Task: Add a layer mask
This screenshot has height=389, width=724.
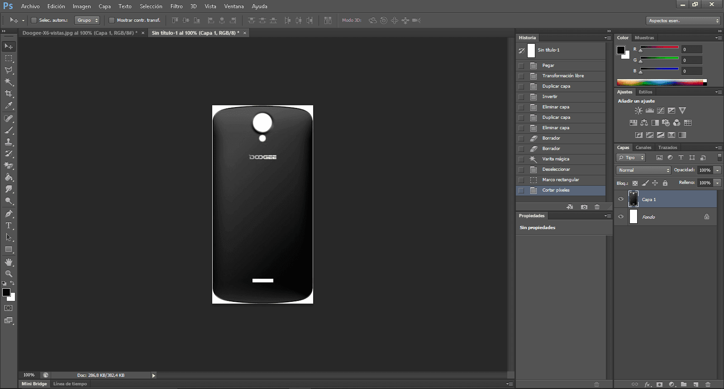Action: pyautogui.click(x=660, y=384)
